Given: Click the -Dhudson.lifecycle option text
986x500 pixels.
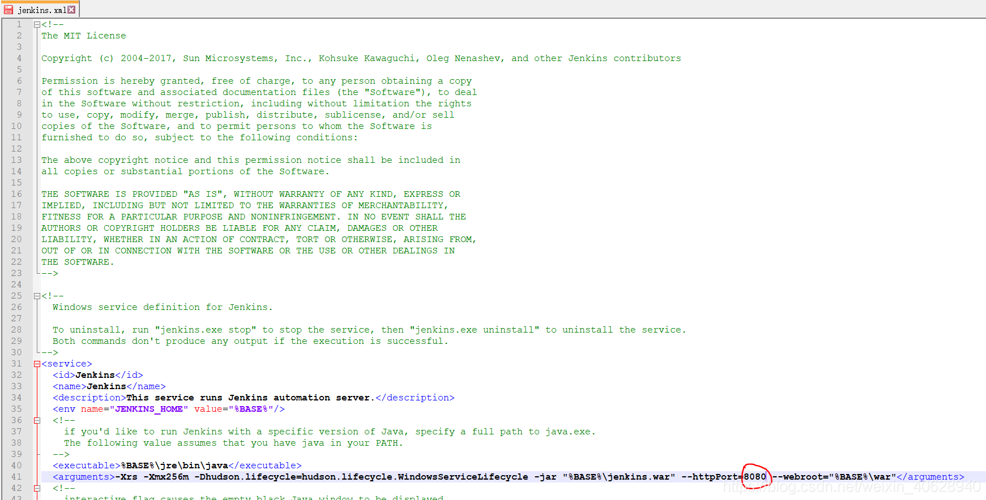Looking at the screenshot, I should 361,477.
